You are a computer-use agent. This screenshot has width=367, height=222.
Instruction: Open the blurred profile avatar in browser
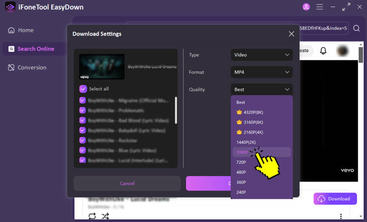pyautogui.click(x=343, y=50)
